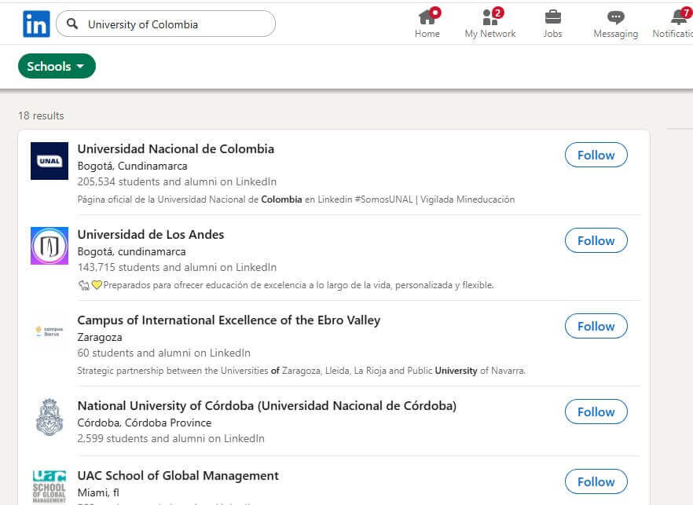
Task: Open My Network icon
Action: (x=490, y=16)
